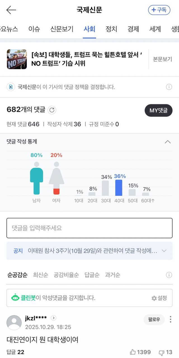The height and width of the screenshot is (358, 179).
Task: Sort comments by 최신순
Action: click(x=41, y=275)
